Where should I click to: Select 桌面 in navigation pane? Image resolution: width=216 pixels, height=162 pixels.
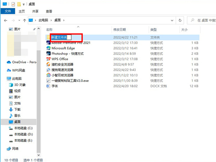click(18, 122)
